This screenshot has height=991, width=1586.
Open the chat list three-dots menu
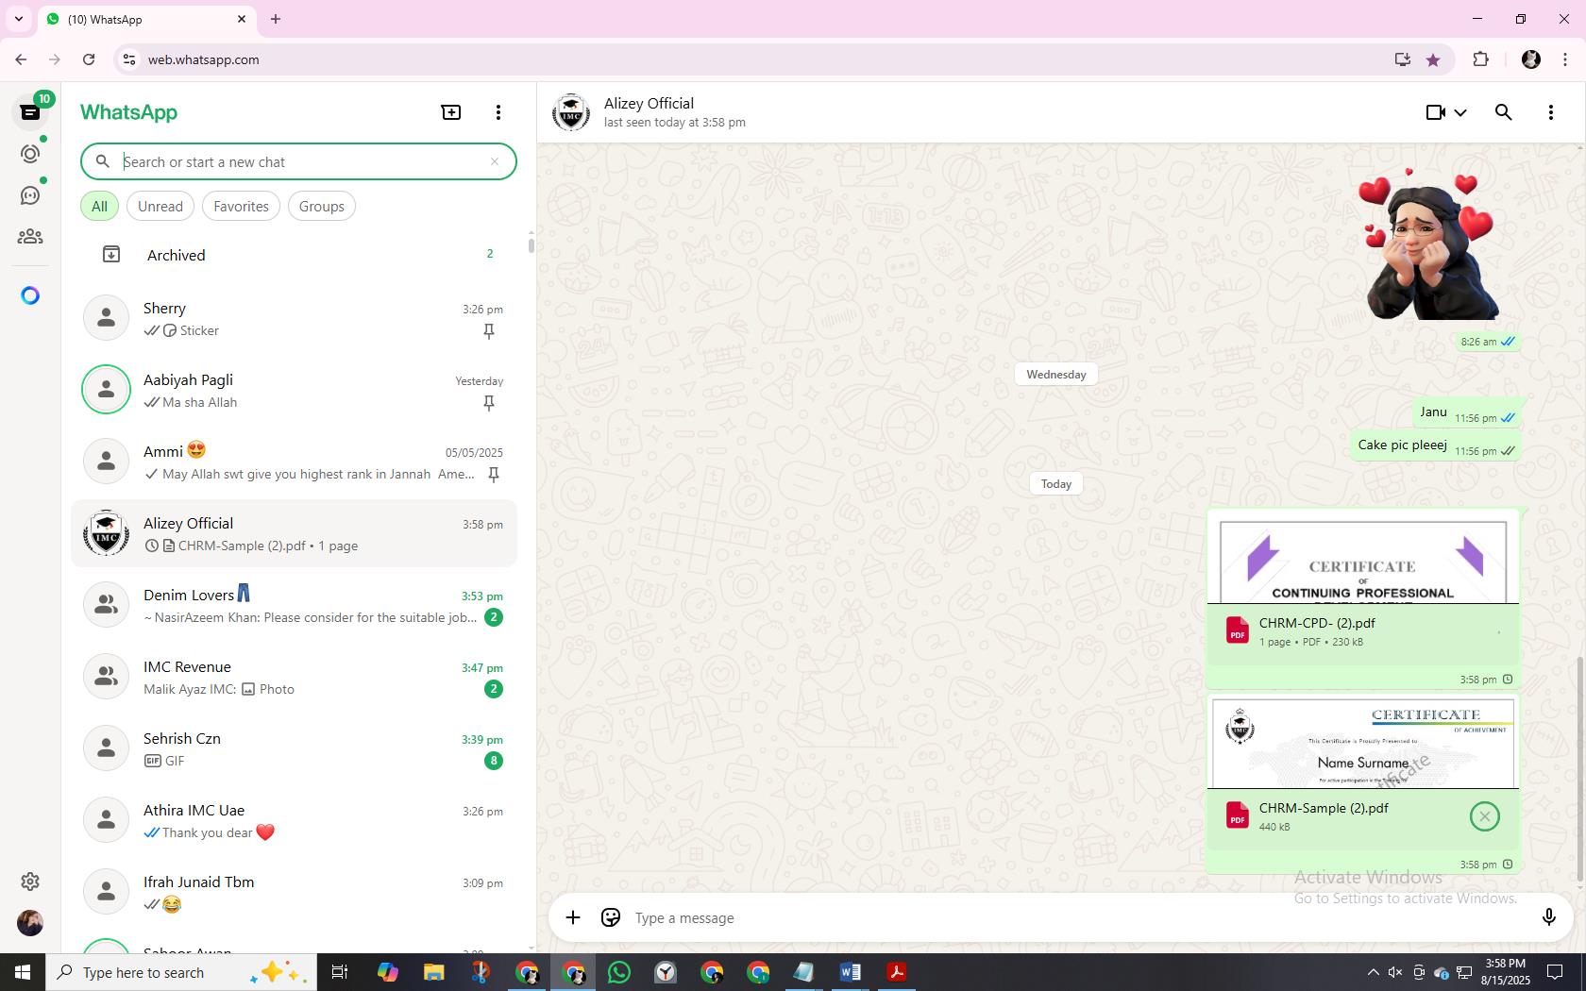[498, 112]
